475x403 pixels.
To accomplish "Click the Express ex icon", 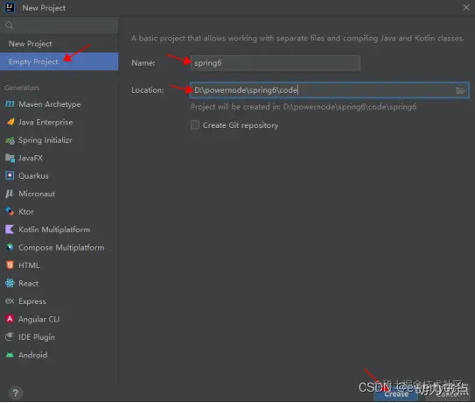I will 10,301.
